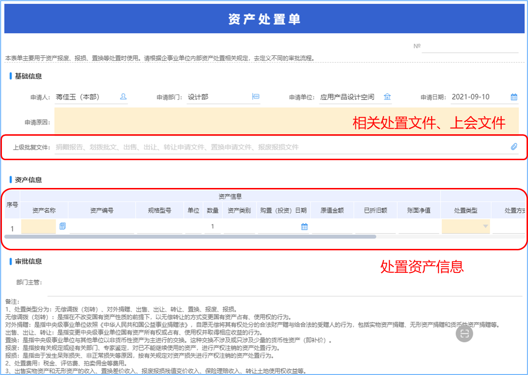Viewport: 528px width, 375px height.
Task: Click the form number № field
Action: point(470,47)
